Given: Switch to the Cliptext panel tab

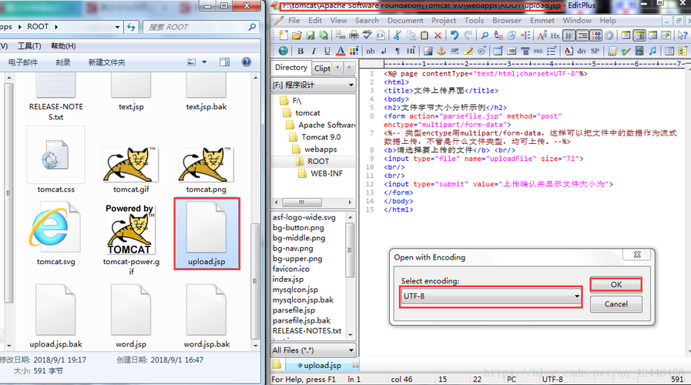Looking at the screenshot, I should [x=323, y=68].
